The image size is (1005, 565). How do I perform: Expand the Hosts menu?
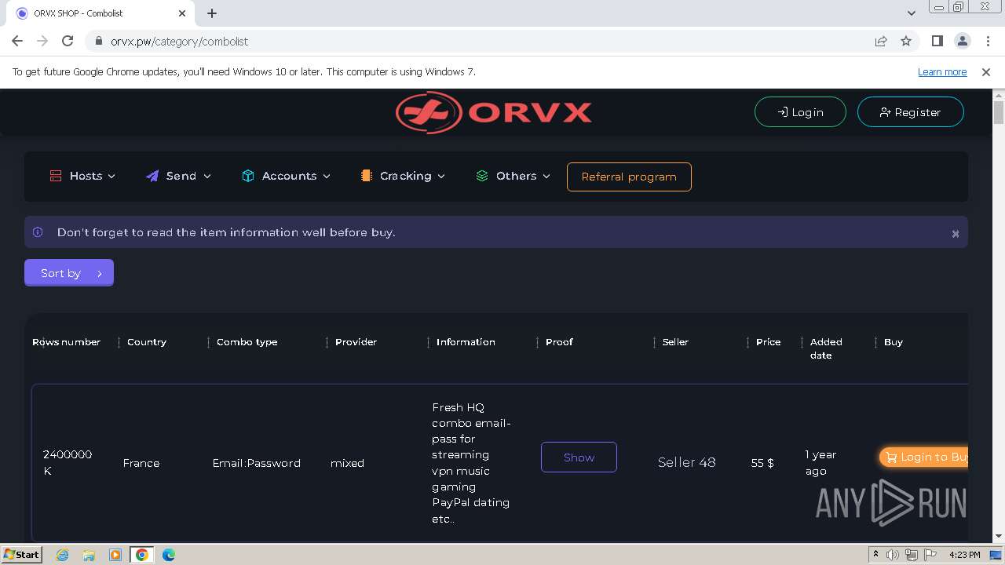pos(82,176)
